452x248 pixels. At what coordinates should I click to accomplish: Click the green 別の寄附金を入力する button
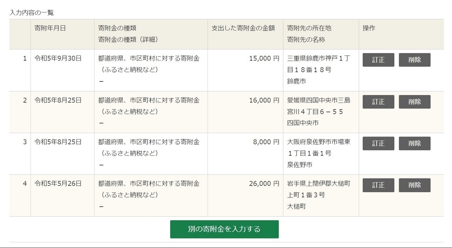pyautogui.click(x=224, y=229)
